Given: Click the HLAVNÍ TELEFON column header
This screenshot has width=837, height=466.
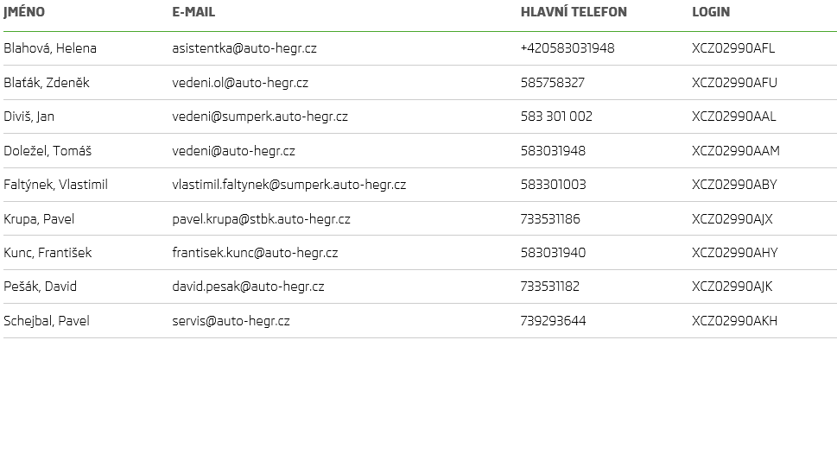Looking at the screenshot, I should coord(574,12).
